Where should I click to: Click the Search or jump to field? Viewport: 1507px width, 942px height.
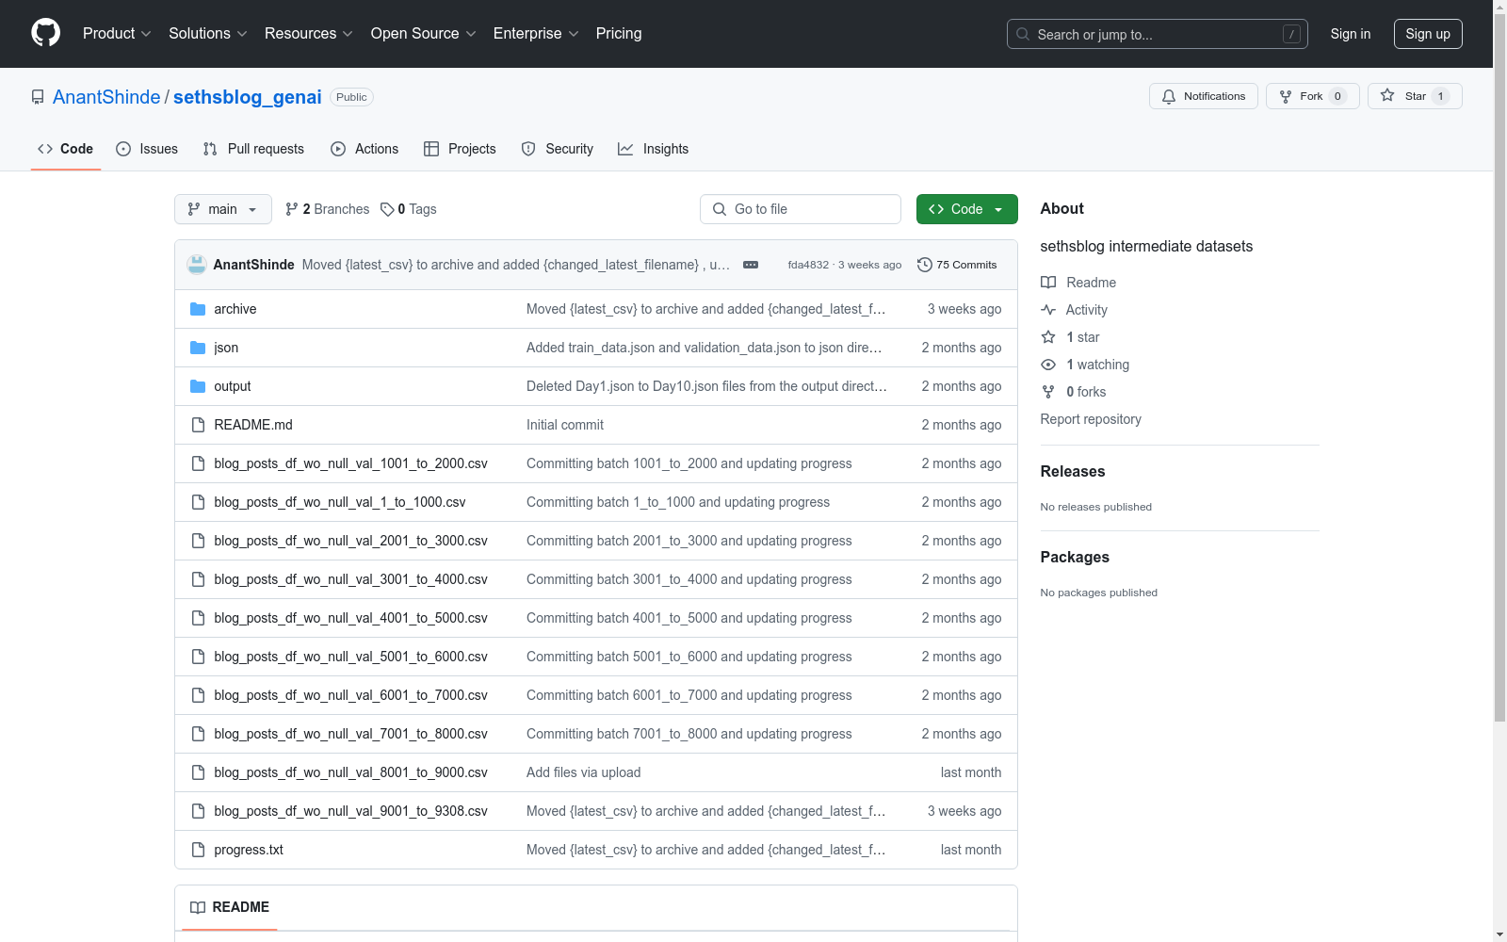click(x=1158, y=34)
